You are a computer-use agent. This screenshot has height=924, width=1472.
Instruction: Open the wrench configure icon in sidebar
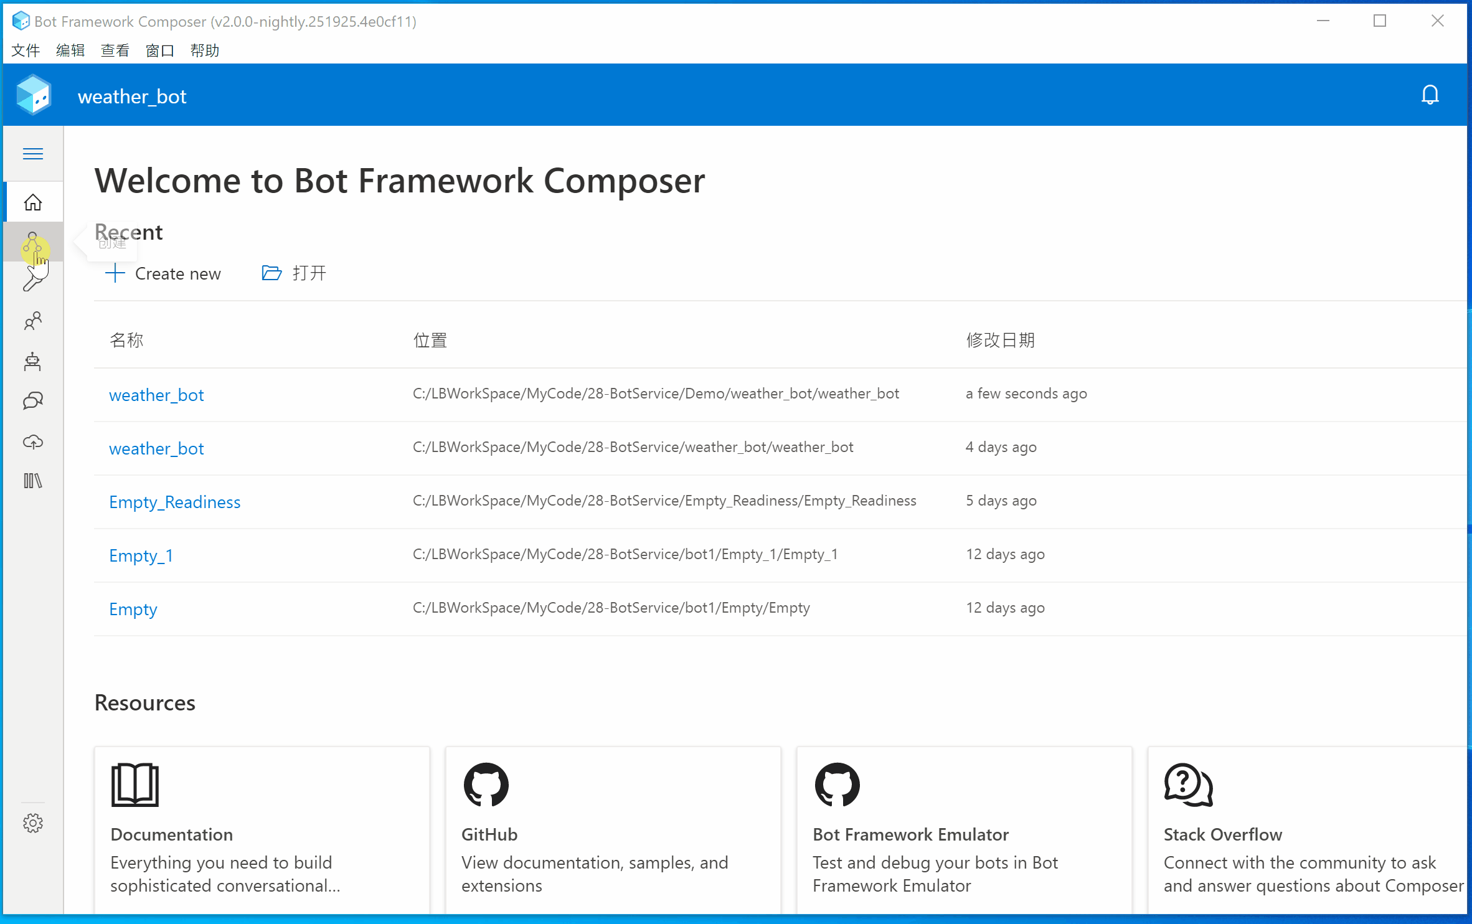click(33, 281)
